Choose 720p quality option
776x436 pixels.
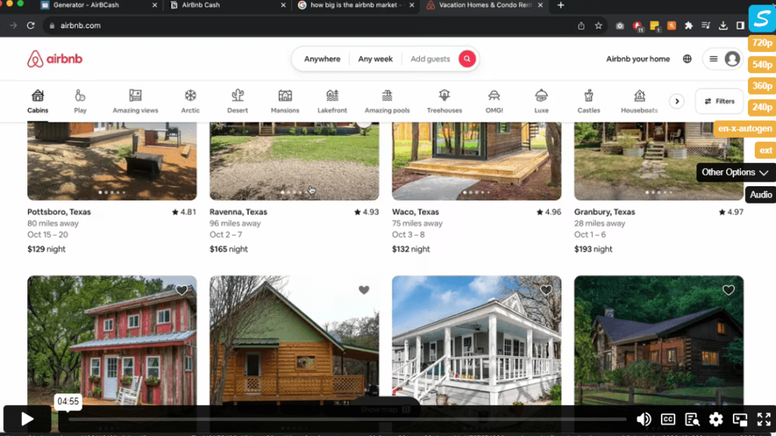tap(762, 43)
